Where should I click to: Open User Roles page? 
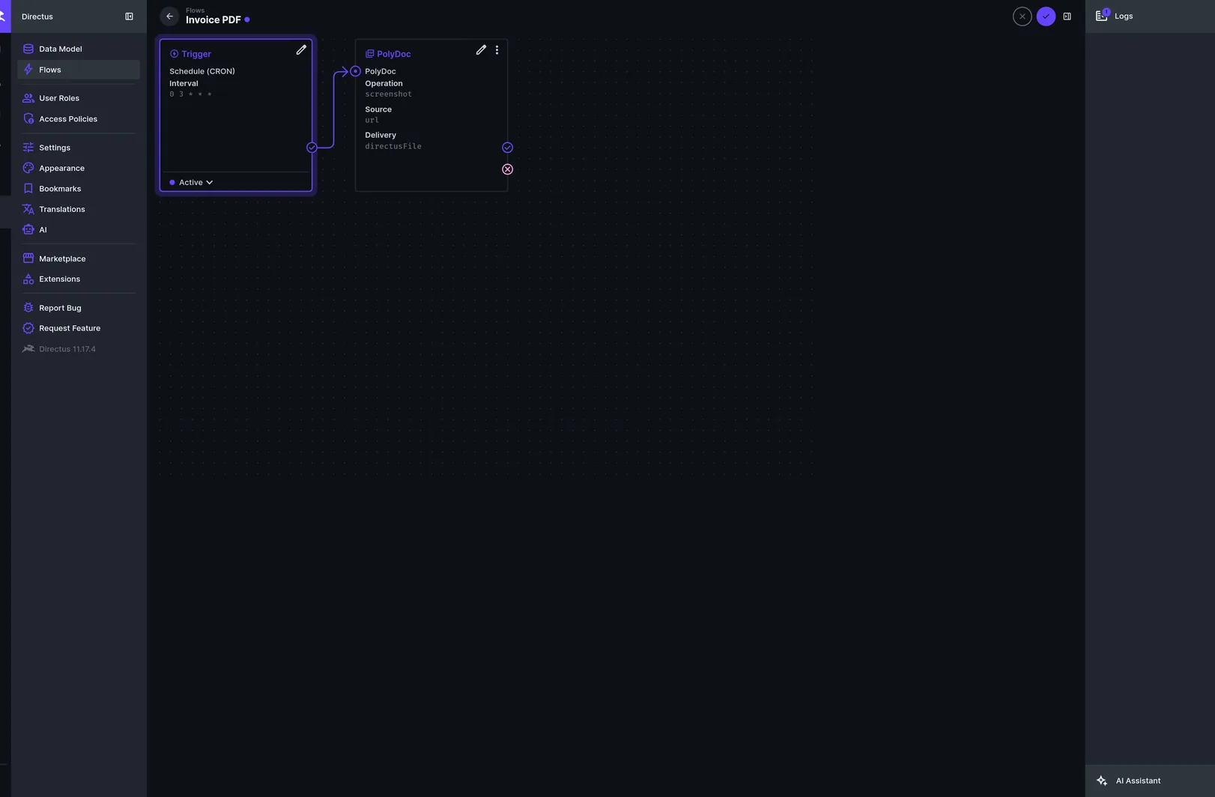[78, 98]
